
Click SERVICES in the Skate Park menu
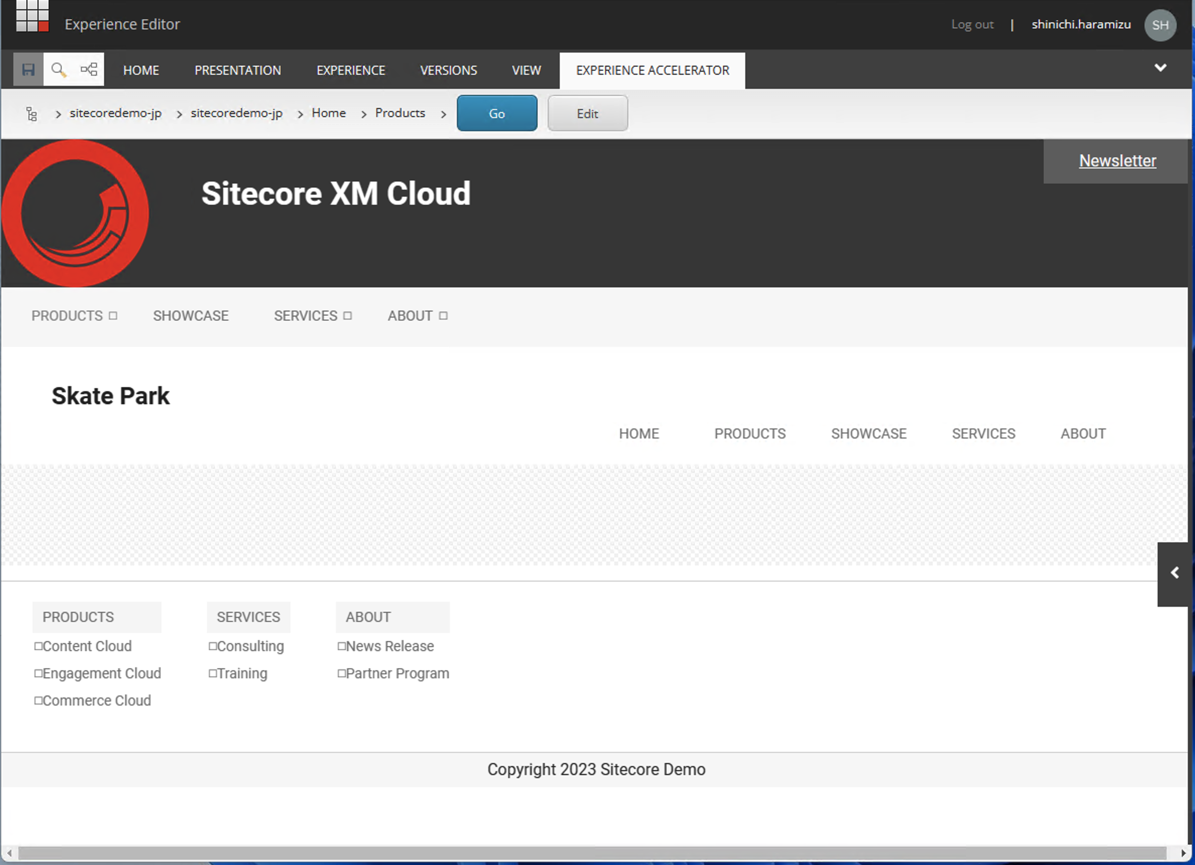coord(983,434)
